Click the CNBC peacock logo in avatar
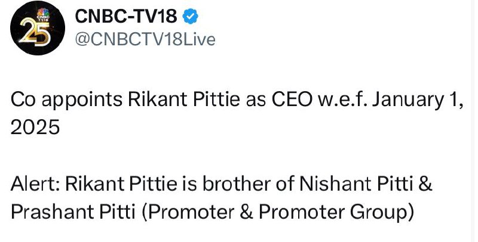The height and width of the screenshot is (242, 478). point(43,13)
